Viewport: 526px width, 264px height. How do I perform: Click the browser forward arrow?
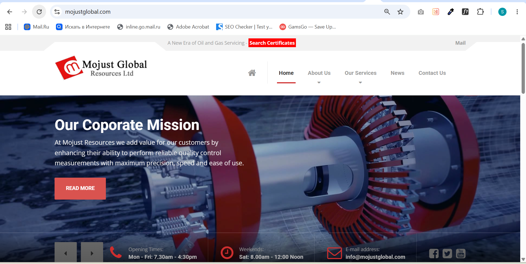point(24,12)
